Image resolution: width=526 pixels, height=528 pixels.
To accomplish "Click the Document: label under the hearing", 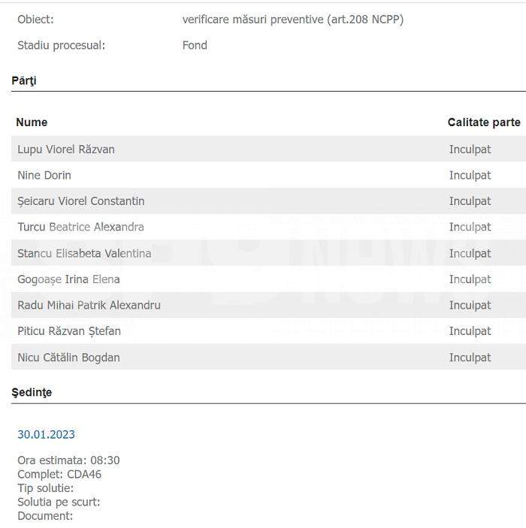I will point(45,516).
